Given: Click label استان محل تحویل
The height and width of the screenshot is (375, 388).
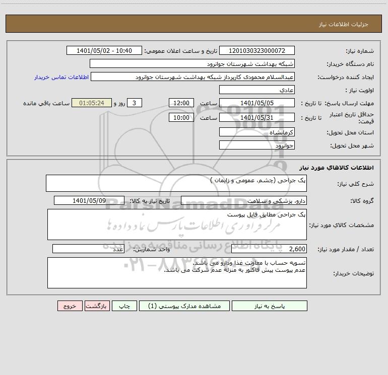Looking at the screenshot, I should 350,133.
